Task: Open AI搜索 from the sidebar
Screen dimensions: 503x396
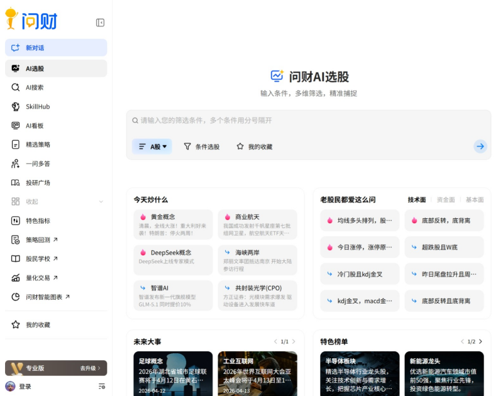Action: 35,87
